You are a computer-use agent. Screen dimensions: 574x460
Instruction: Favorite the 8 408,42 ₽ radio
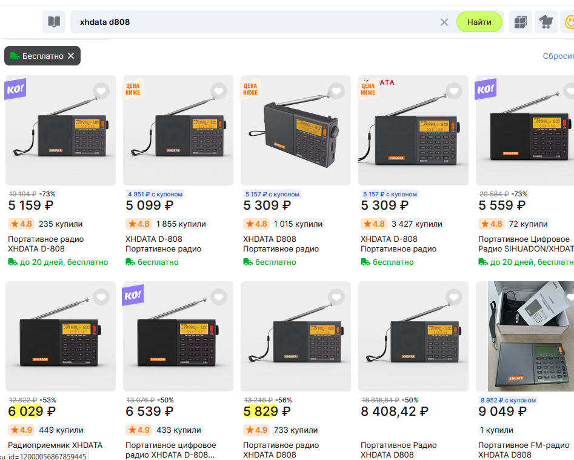click(453, 297)
